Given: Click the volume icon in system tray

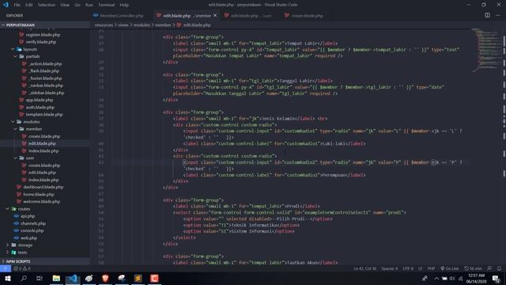Looking at the screenshot, I should tap(452, 278).
